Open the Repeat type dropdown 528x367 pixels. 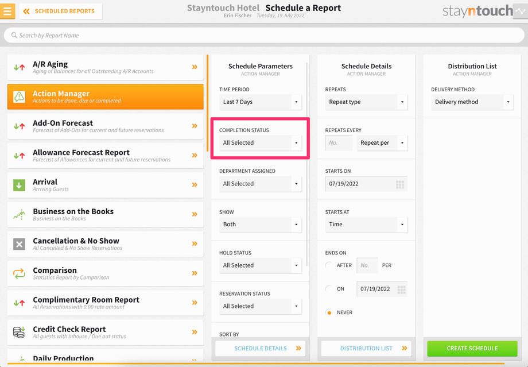[366, 102]
